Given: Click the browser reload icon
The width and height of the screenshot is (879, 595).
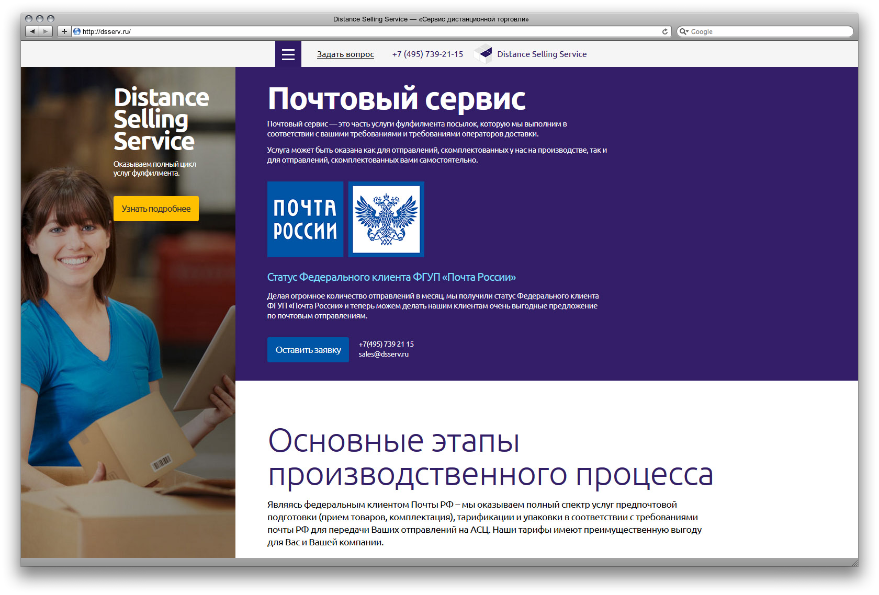Looking at the screenshot, I should click(x=664, y=31).
